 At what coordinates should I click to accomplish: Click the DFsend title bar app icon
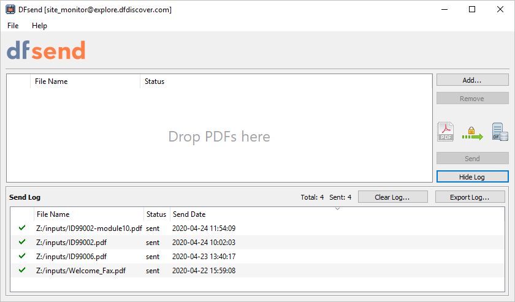10,9
